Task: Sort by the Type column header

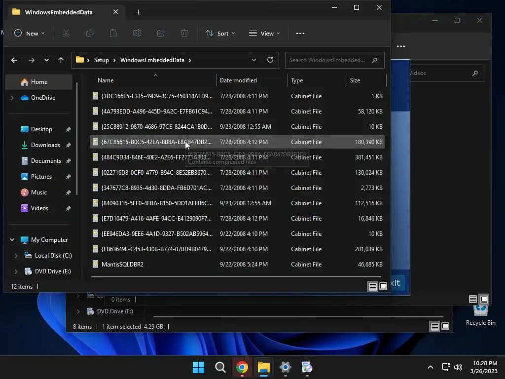Action: tap(297, 80)
